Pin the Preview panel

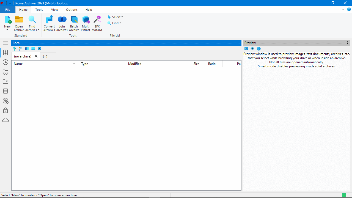click(x=348, y=43)
